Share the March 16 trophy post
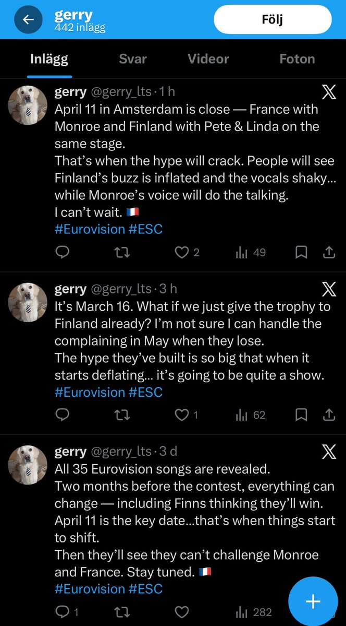The height and width of the screenshot is (626, 346). [x=328, y=415]
